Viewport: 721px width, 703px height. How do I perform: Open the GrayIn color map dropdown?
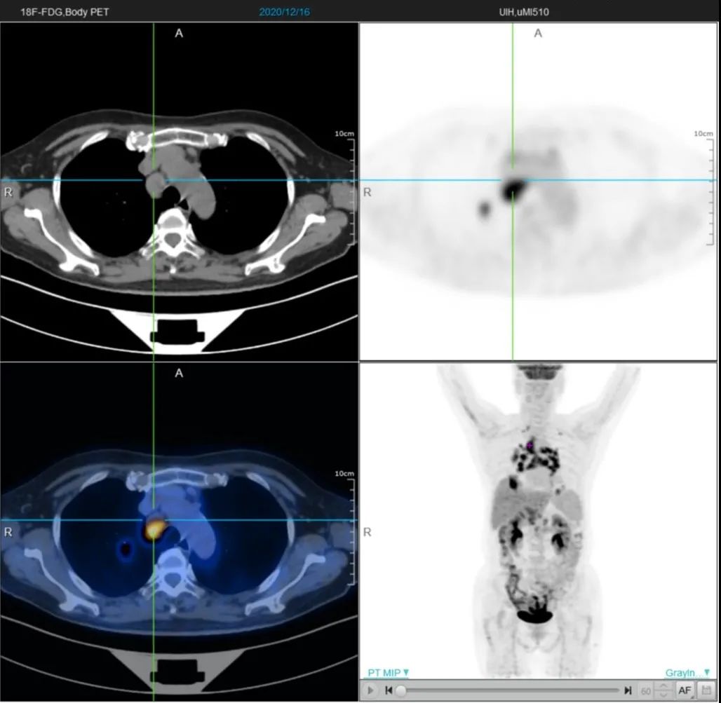[687, 673]
